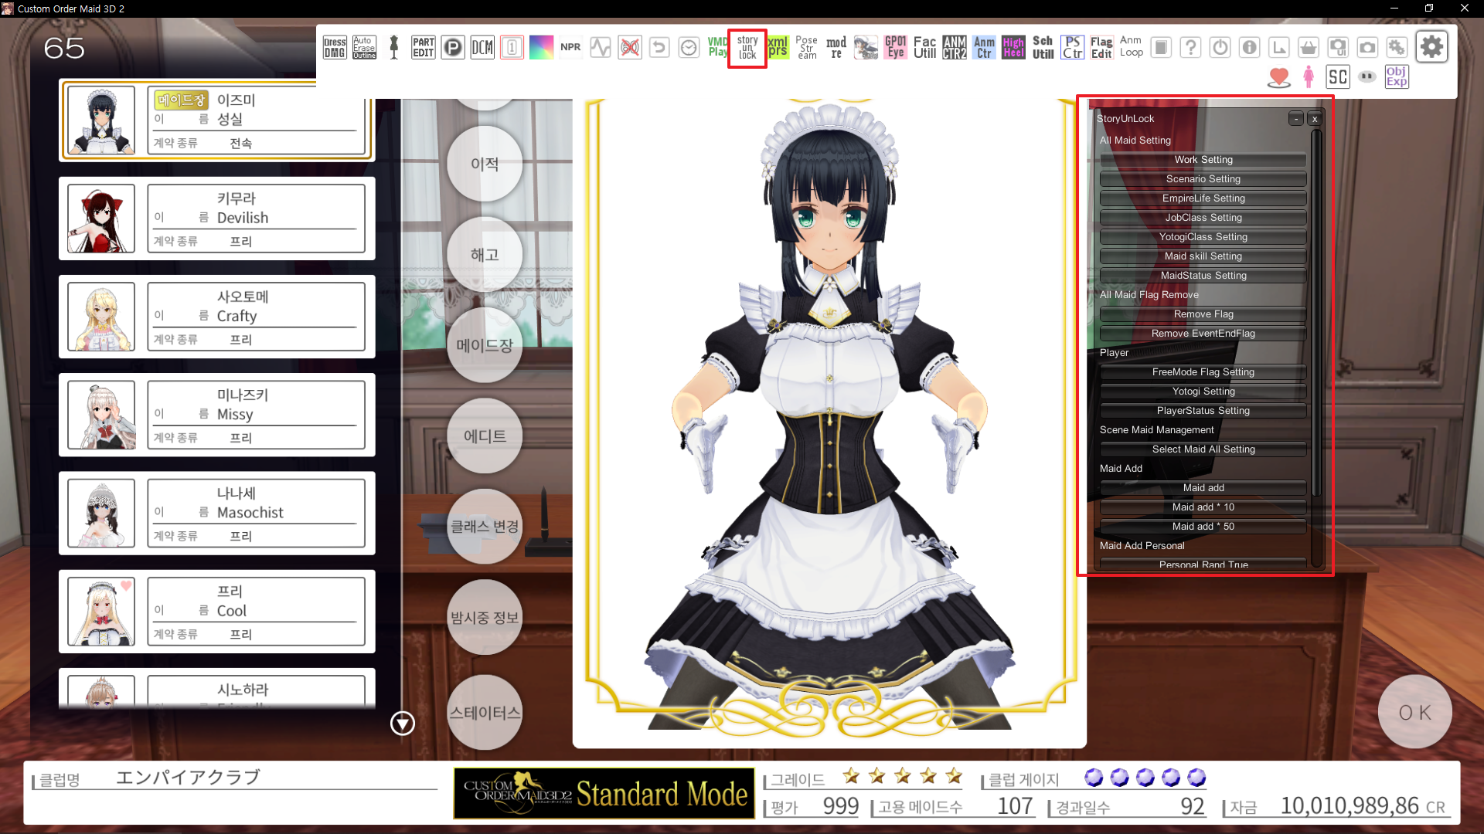Image resolution: width=1484 pixels, height=834 pixels.
Task: Expand maid list with down arrow
Action: 402,724
